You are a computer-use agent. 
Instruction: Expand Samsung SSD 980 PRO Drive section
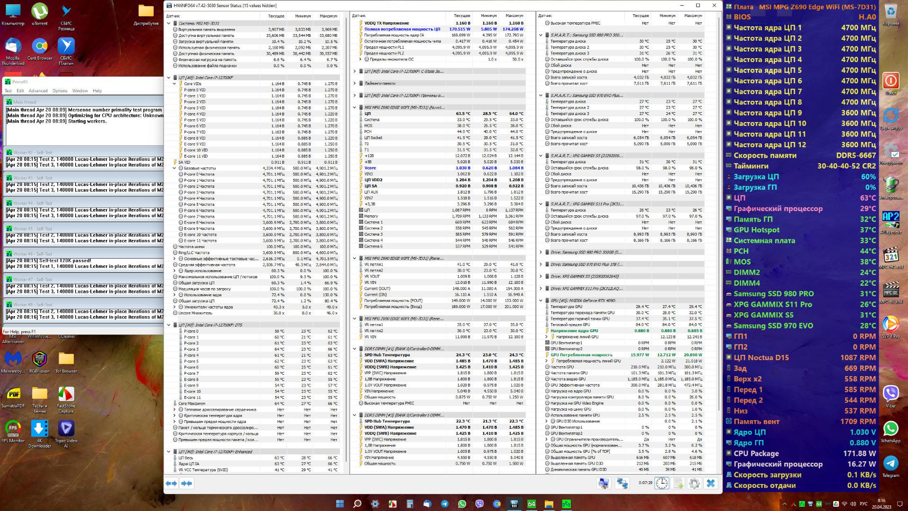pyautogui.click(x=541, y=252)
